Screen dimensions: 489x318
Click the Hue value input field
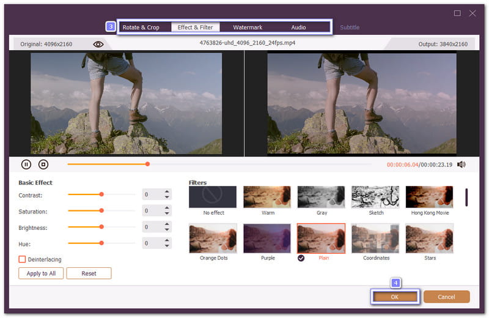pyautogui.click(x=153, y=243)
